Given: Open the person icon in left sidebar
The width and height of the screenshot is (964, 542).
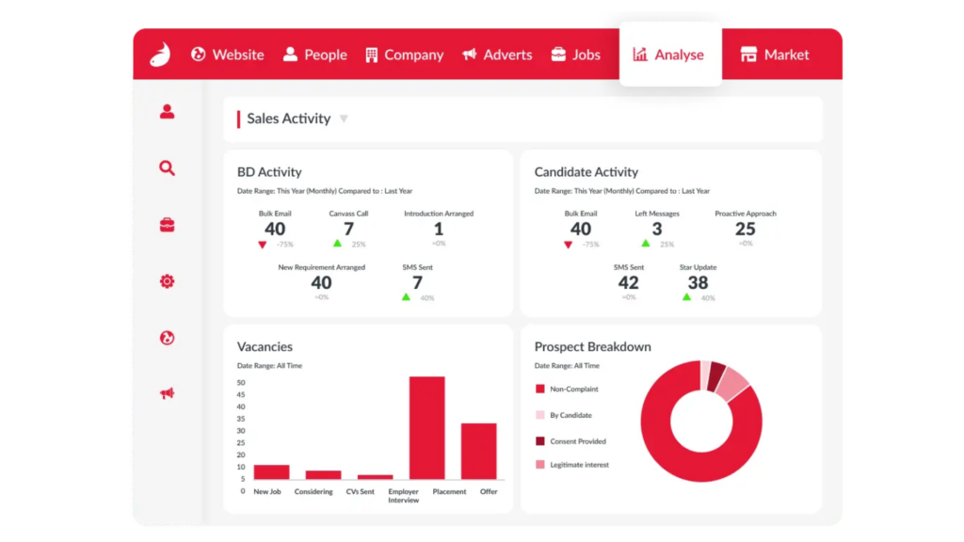Looking at the screenshot, I should pyautogui.click(x=167, y=111).
